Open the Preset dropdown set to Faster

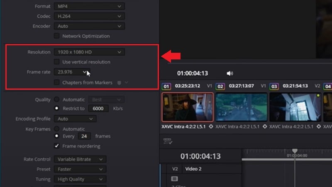80,169
